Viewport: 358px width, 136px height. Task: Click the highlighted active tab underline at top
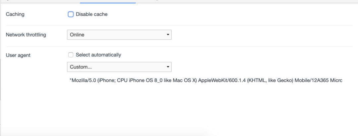(x=108, y=3)
